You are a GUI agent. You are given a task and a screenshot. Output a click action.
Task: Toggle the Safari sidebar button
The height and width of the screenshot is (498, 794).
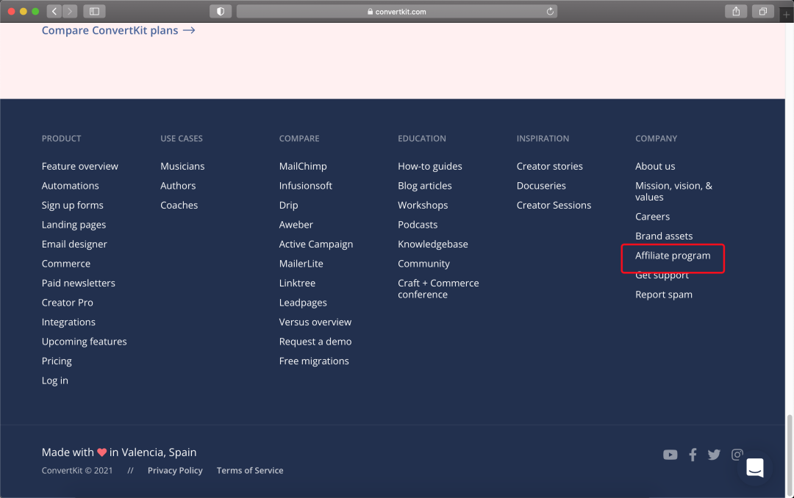(x=94, y=11)
